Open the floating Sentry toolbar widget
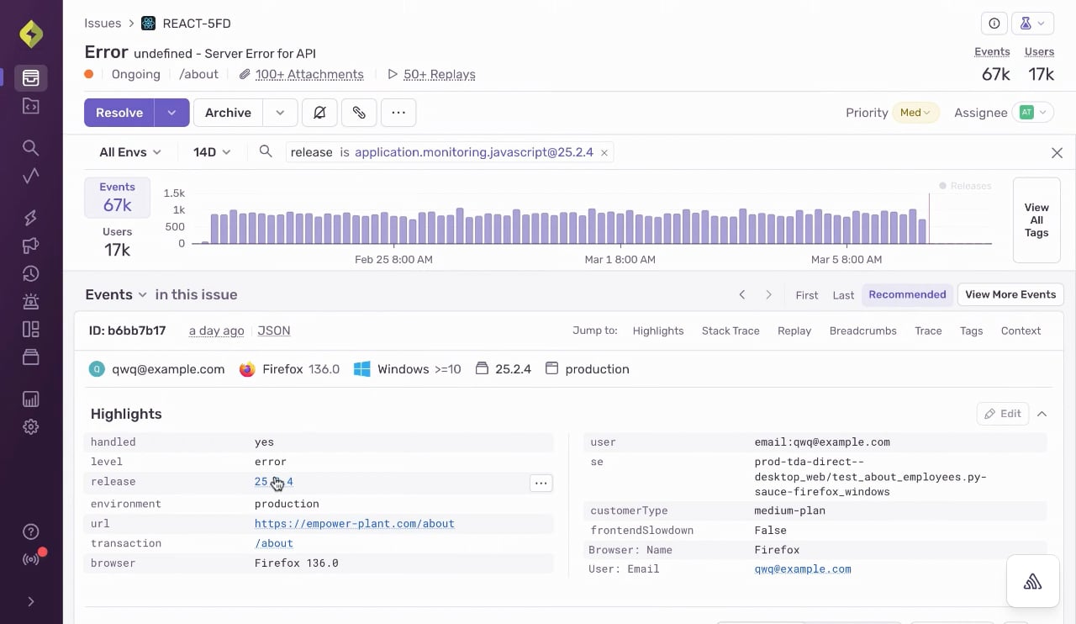Screen dimensions: 1076x624 tap(1033, 582)
